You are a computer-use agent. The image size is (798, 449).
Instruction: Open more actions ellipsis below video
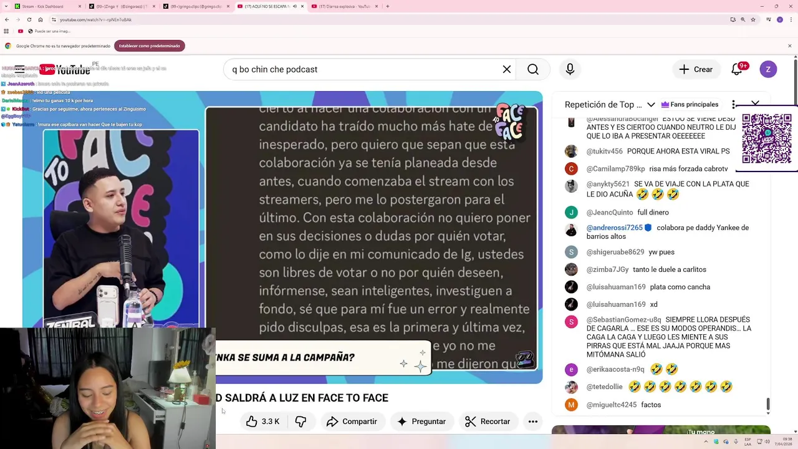tap(533, 422)
